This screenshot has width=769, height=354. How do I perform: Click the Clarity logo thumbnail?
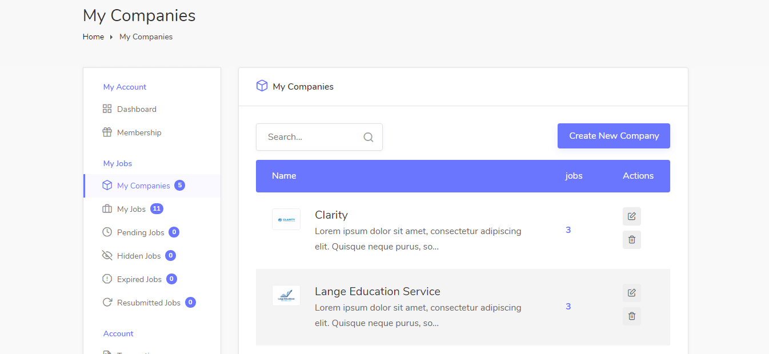[x=286, y=219]
